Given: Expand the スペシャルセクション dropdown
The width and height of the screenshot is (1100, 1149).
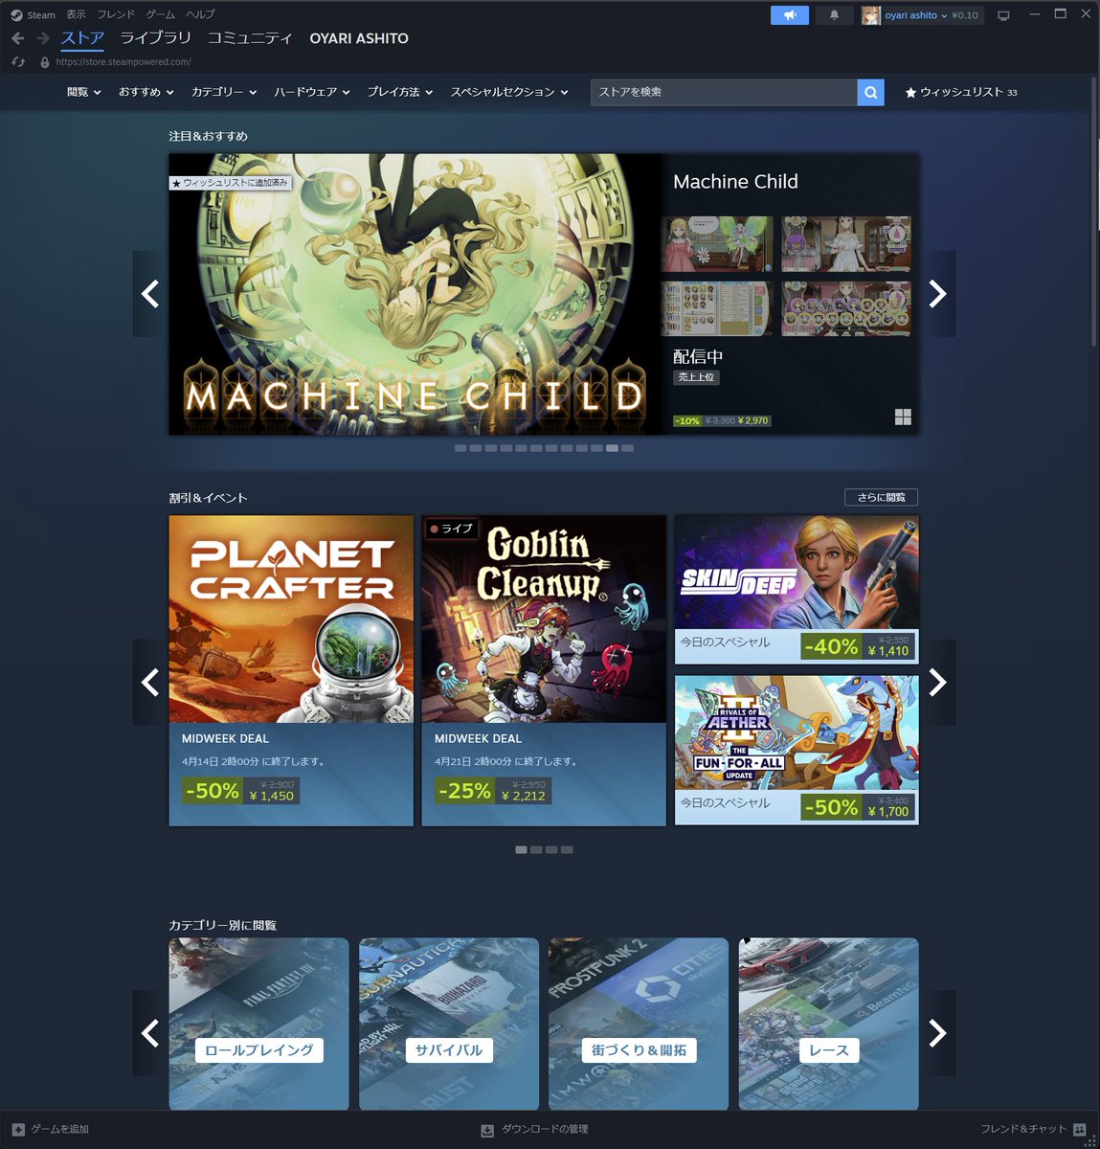Looking at the screenshot, I should pyautogui.click(x=509, y=92).
